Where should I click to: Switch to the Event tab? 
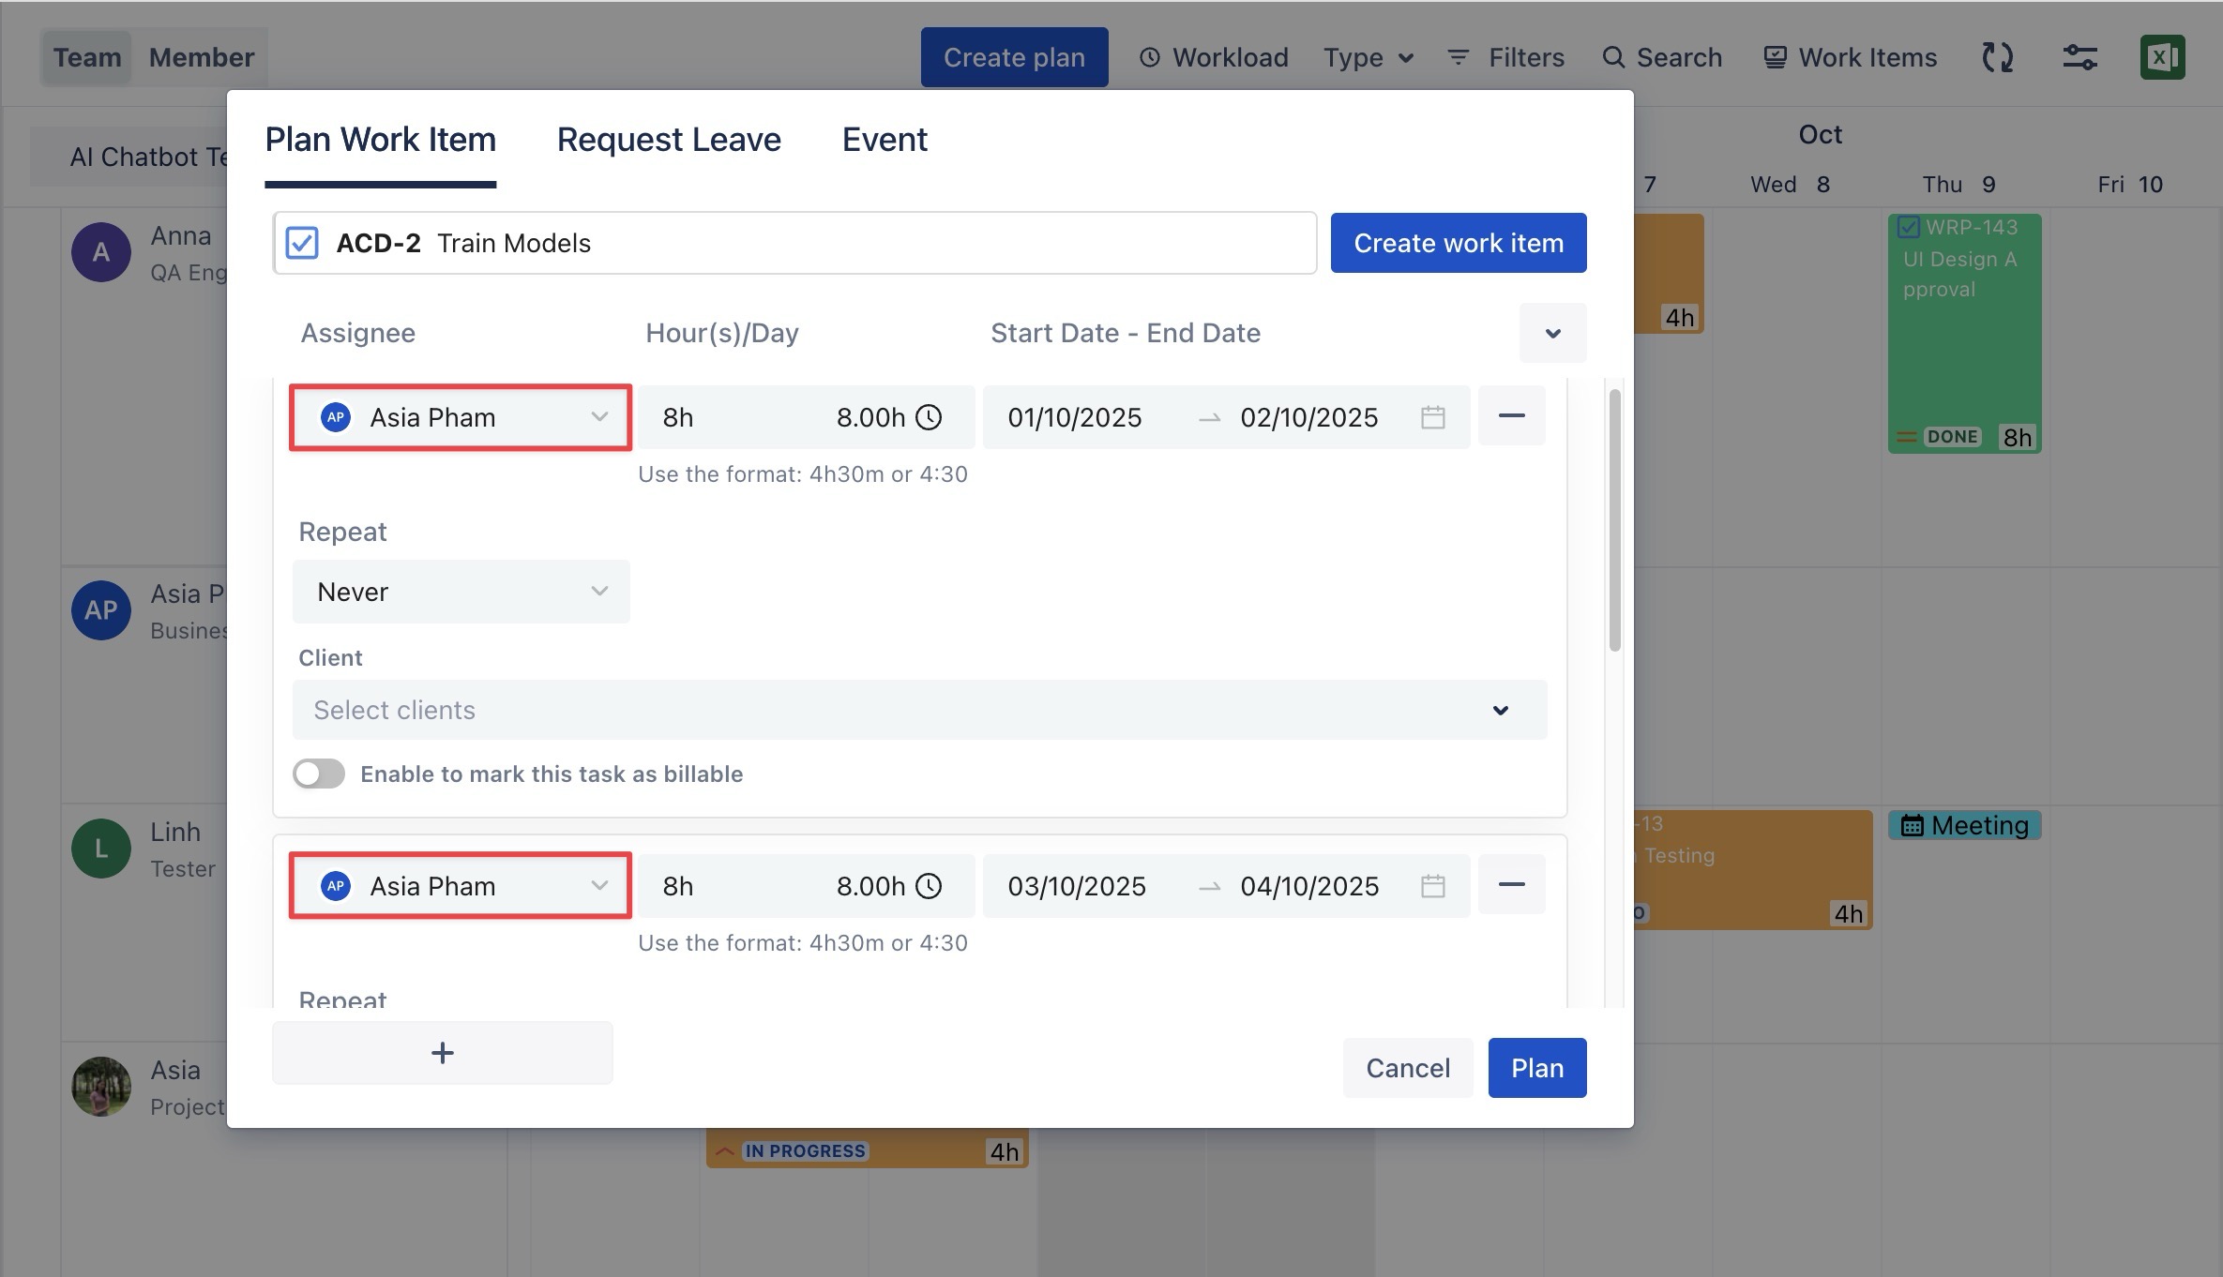coord(884,140)
